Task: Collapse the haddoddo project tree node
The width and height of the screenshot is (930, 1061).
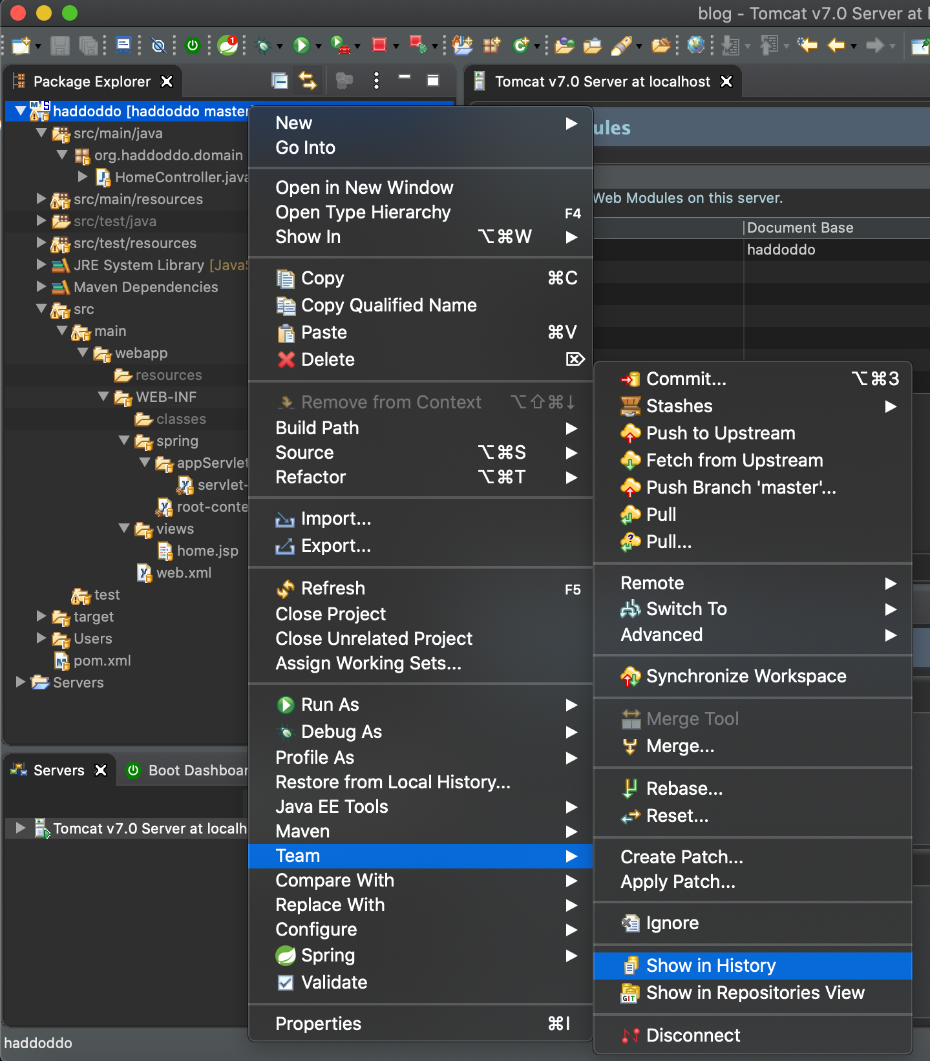Action: [20, 111]
